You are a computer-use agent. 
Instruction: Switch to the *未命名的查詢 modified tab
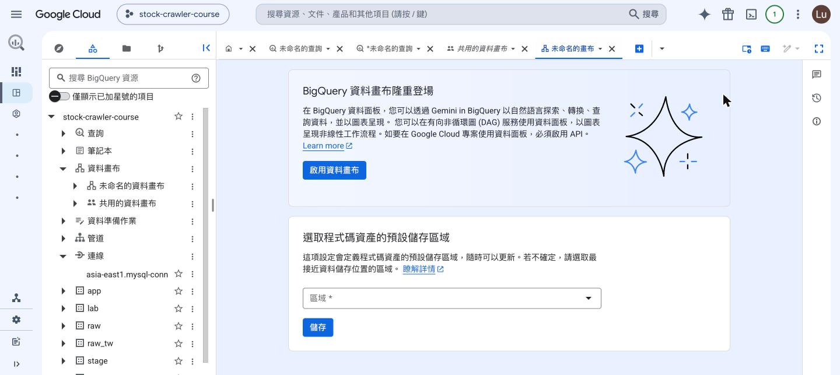[x=388, y=48]
